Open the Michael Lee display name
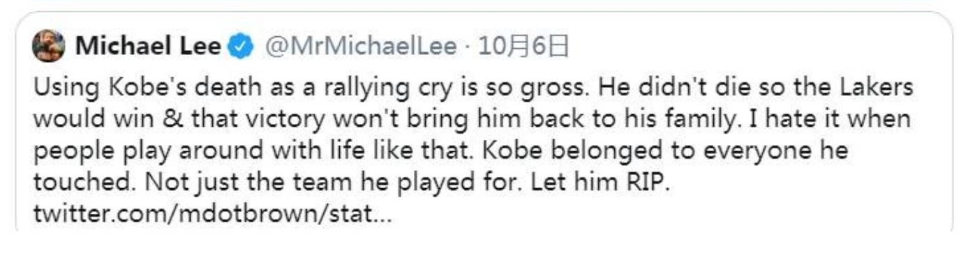Image resolution: width=968 pixels, height=255 pixels. click(148, 47)
